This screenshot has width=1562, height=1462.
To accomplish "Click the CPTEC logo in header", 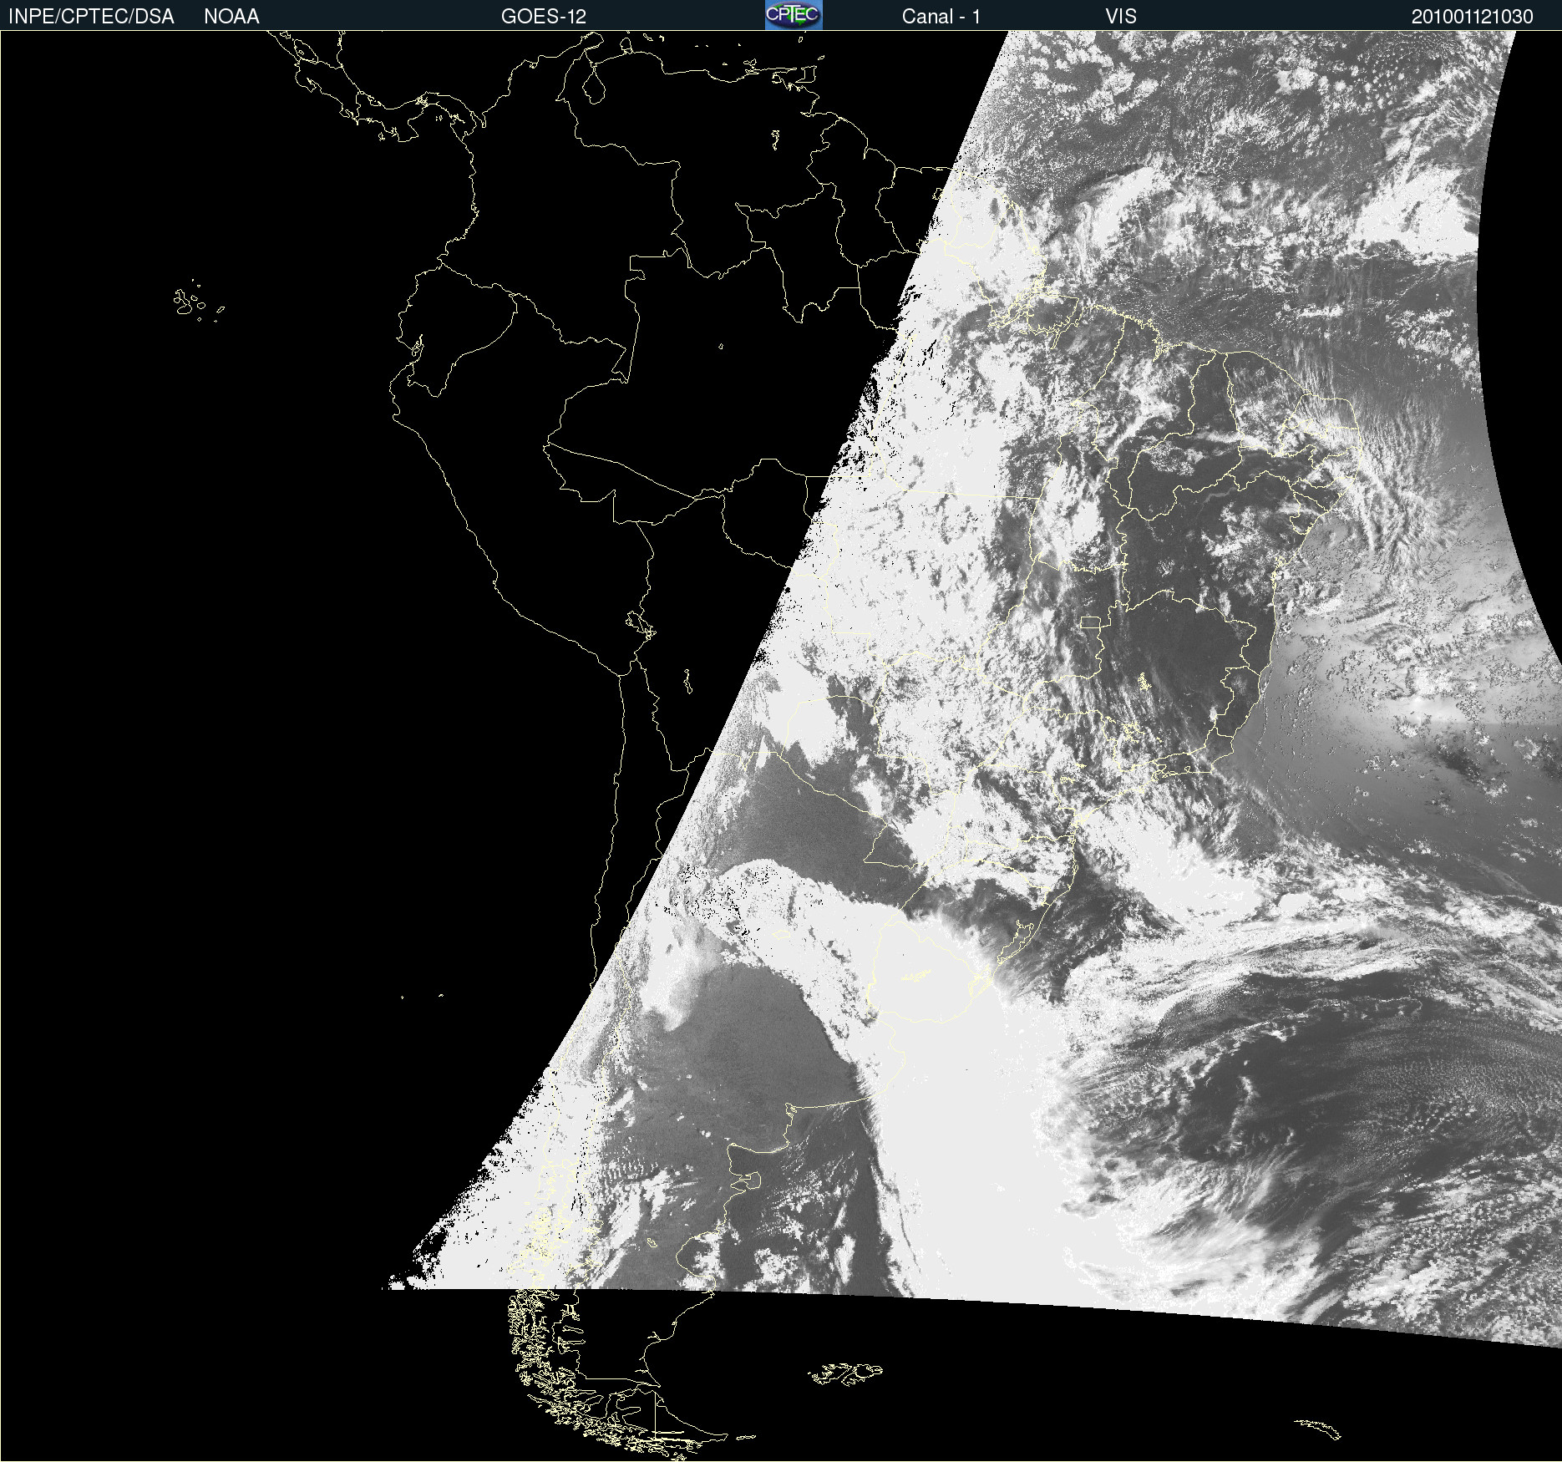I will [x=794, y=15].
